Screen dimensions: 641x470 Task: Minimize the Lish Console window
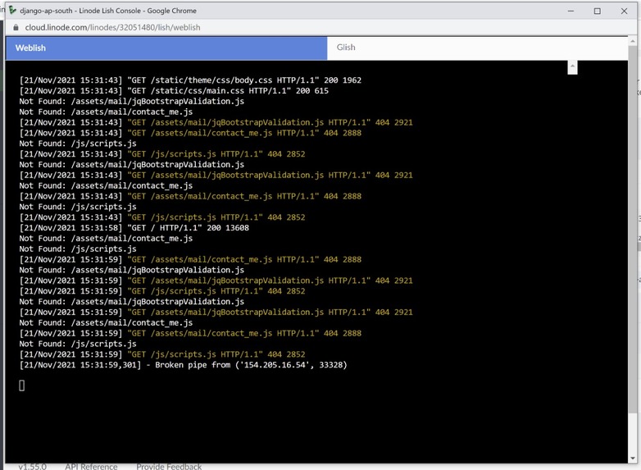[x=571, y=11]
